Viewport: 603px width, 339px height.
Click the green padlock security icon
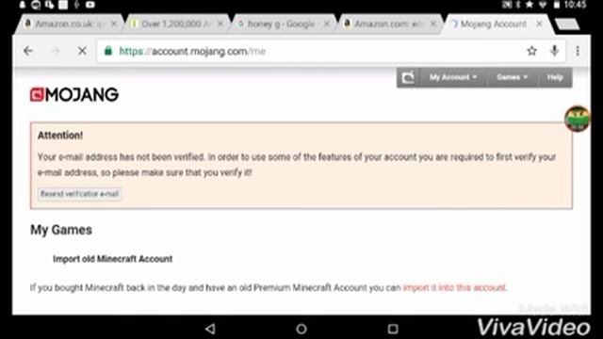tap(108, 51)
